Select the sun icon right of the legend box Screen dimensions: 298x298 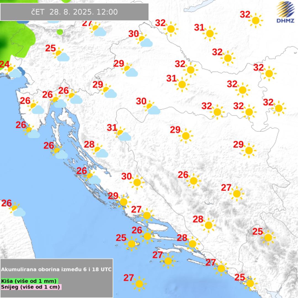(139, 283)
